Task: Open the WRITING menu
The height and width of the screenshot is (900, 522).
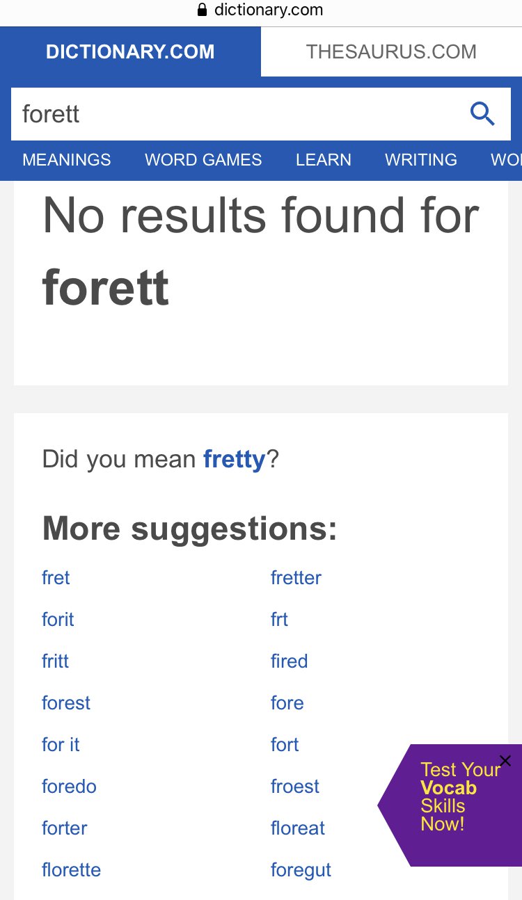Action: click(421, 159)
